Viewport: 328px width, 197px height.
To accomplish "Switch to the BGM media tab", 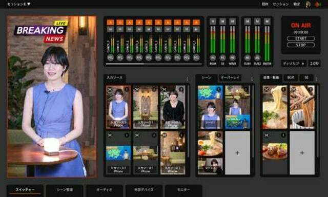I will tap(291, 77).
